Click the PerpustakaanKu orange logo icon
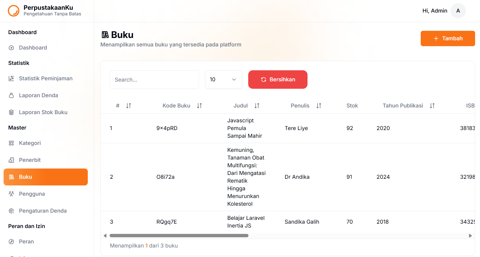 (14, 11)
